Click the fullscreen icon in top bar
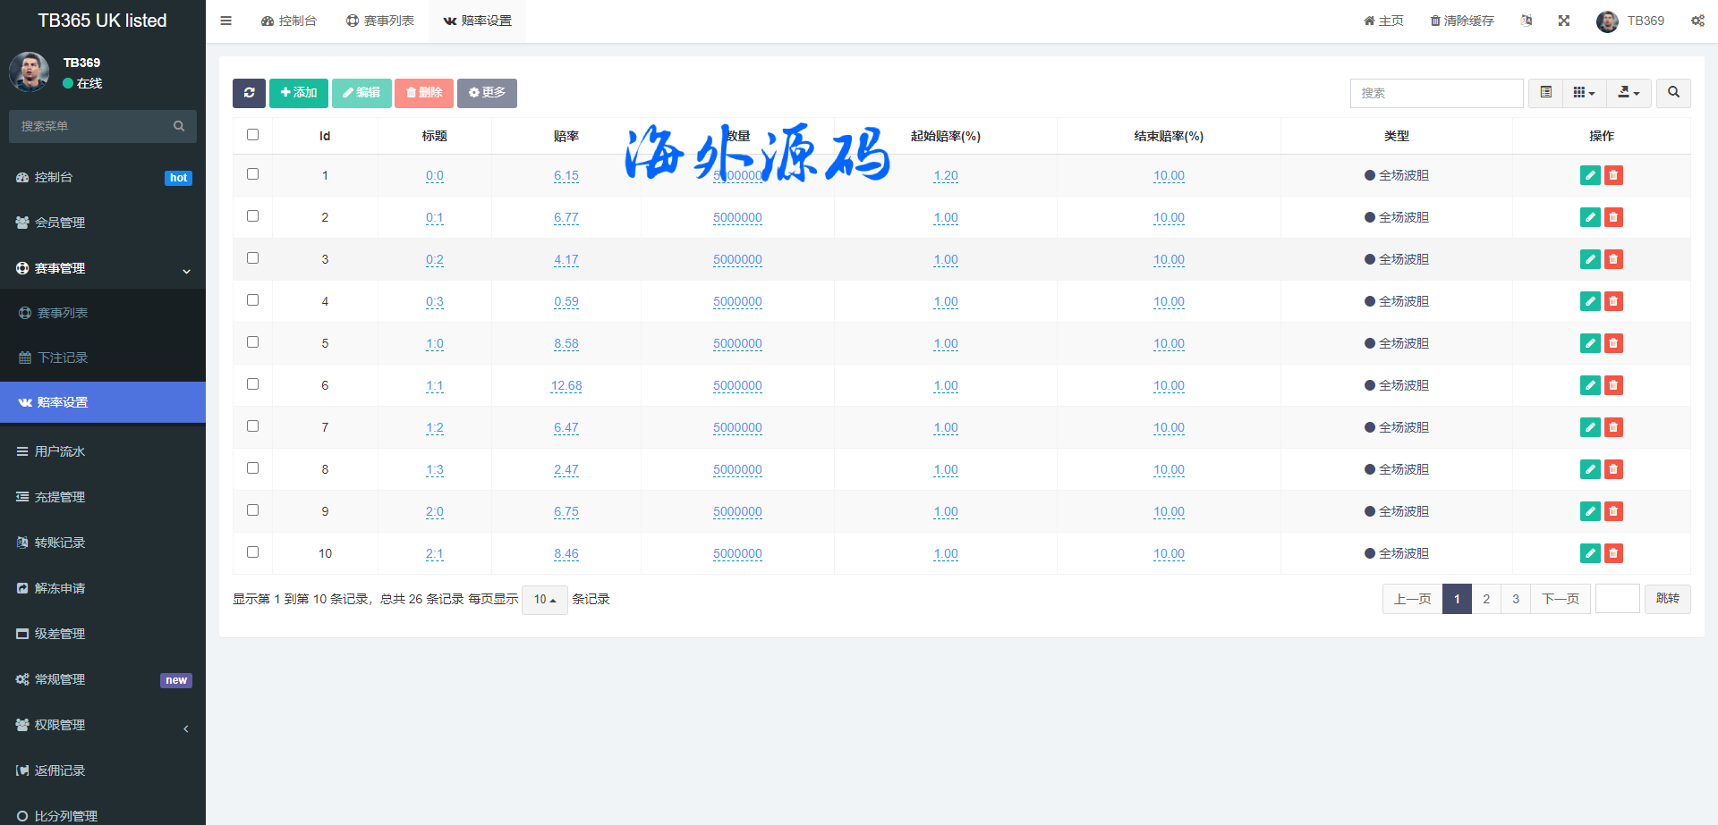Image resolution: width=1718 pixels, height=825 pixels. [x=1564, y=21]
